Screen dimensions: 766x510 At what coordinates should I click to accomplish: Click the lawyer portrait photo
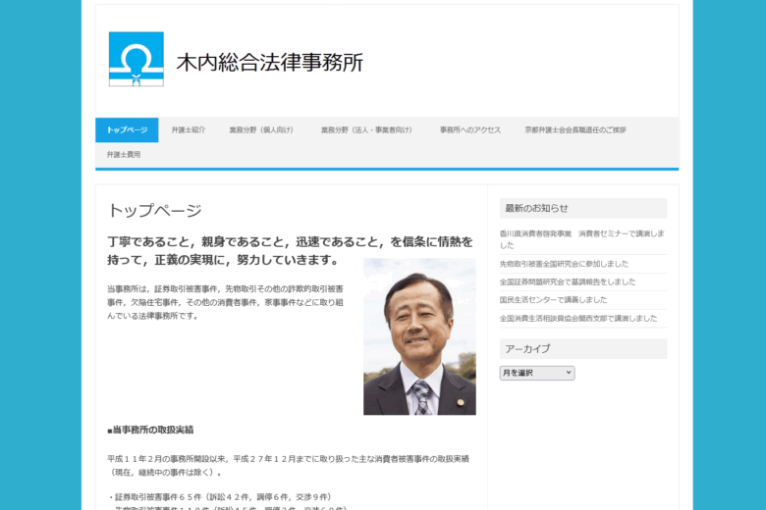419,336
